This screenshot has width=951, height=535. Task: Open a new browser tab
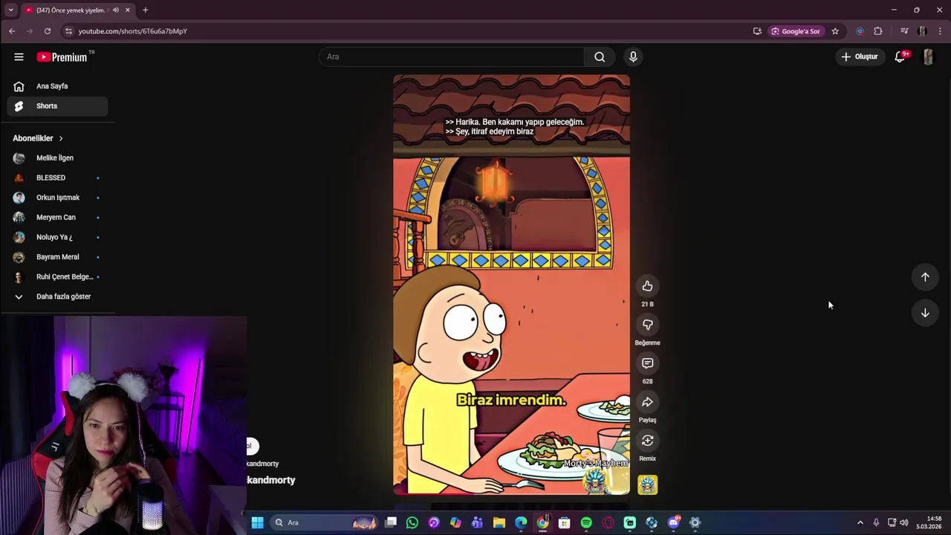pyautogui.click(x=145, y=10)
